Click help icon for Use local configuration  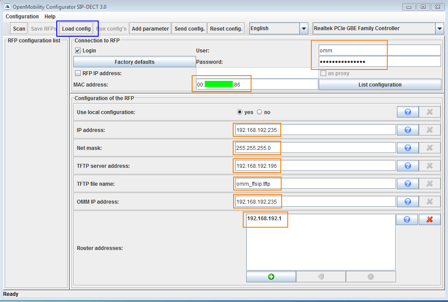pos(407,112)
